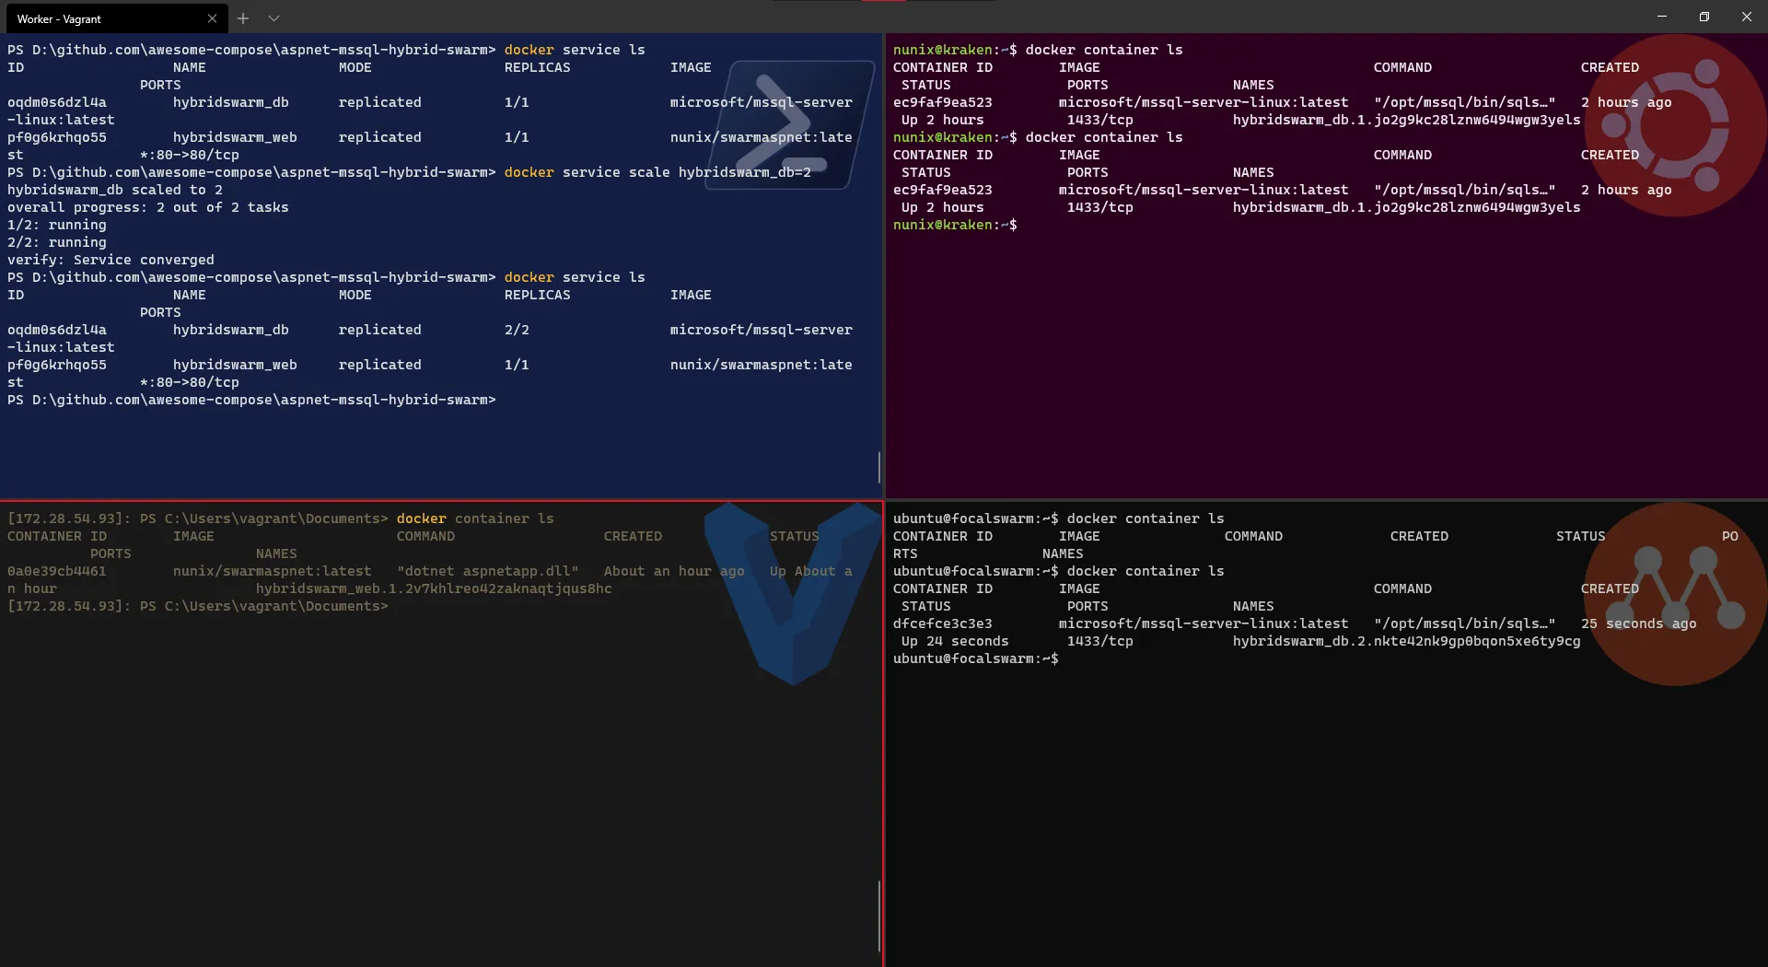Click container ID dfcefce3c3e3
The height and width of the screenshot is (967, 1768).
pyautogui.click(x=942, y=624)
